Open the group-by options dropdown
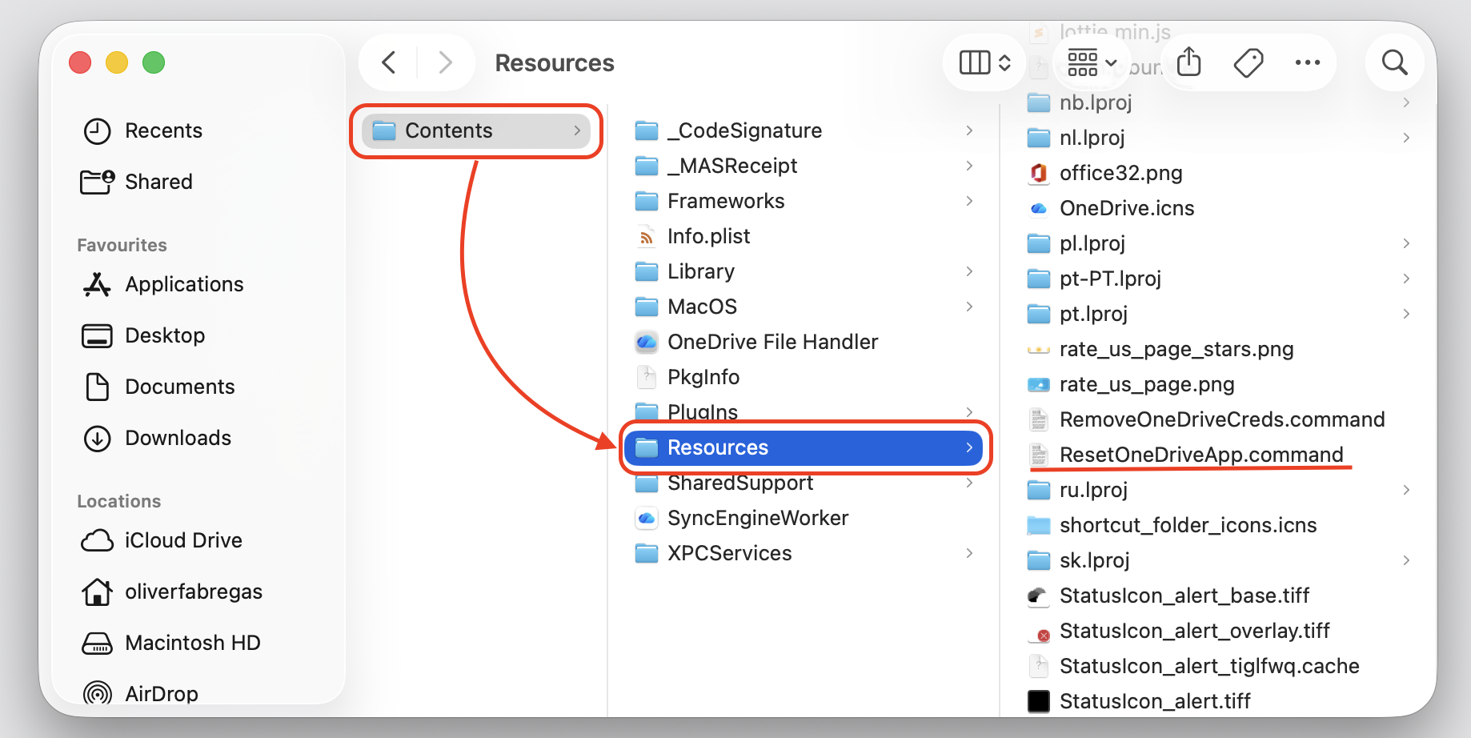The width and height of the screenshot is (1471, 738). pyautogui.click(x=1092, y=62)
